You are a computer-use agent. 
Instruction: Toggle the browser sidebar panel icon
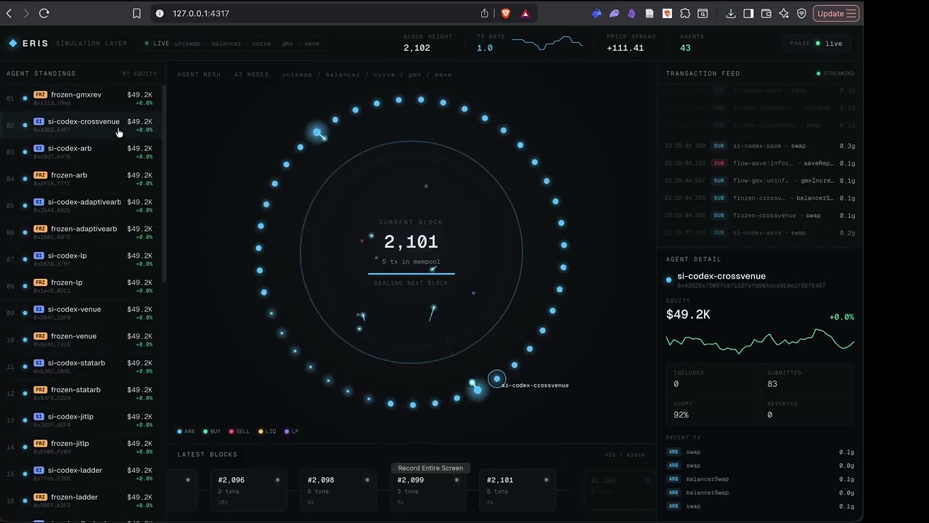coord(748,13)
